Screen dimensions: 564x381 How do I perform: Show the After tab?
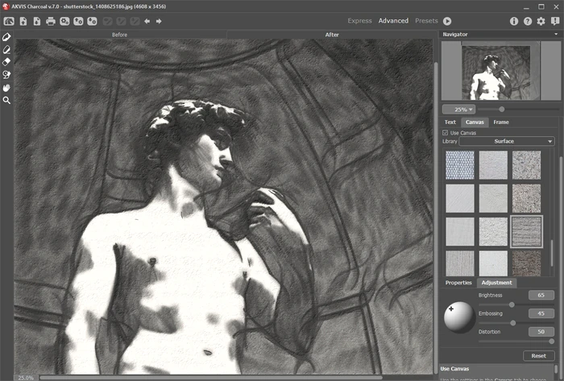coord(332,35)
